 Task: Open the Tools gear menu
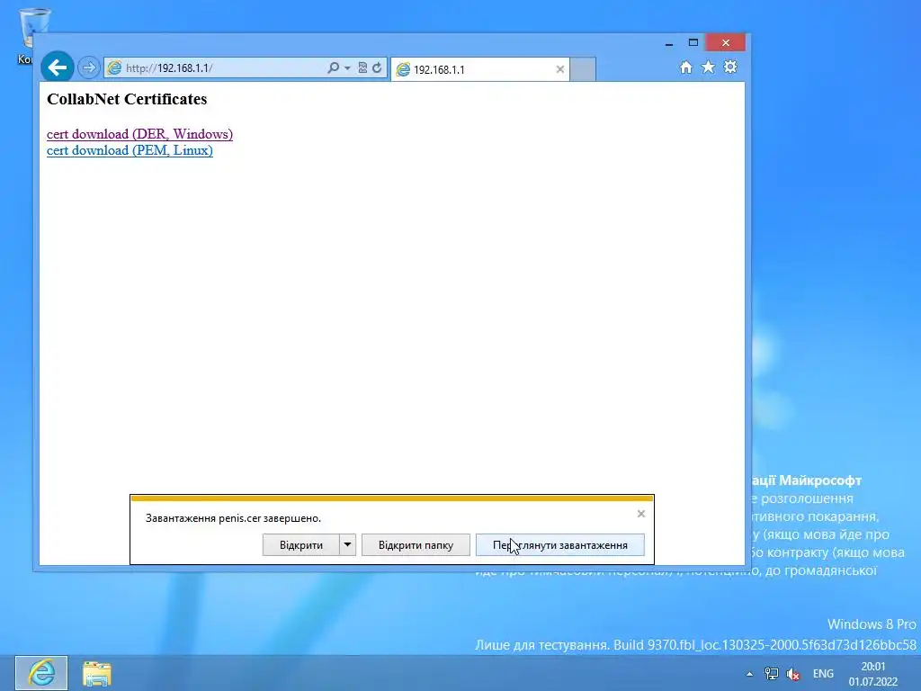click(x=730, y=67)
